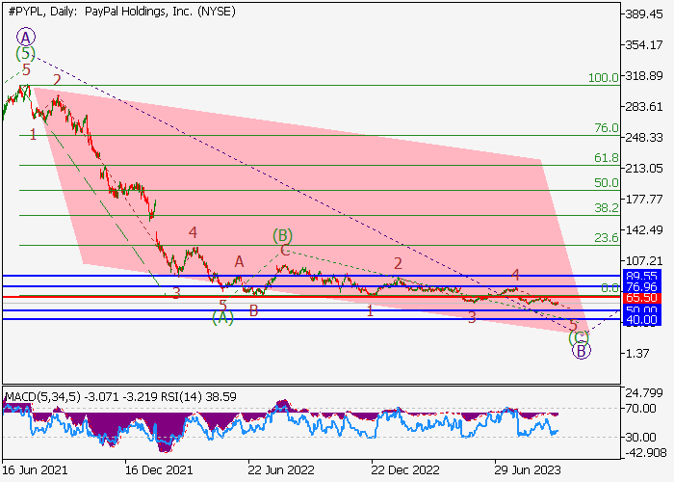Select the 283.61 price axis label
This screenshot has height=482, width=674.
[x=644, y=106]
